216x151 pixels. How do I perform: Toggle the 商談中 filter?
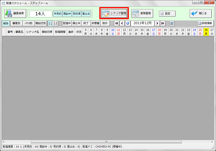pyautogui.click(x=67, y=14)
